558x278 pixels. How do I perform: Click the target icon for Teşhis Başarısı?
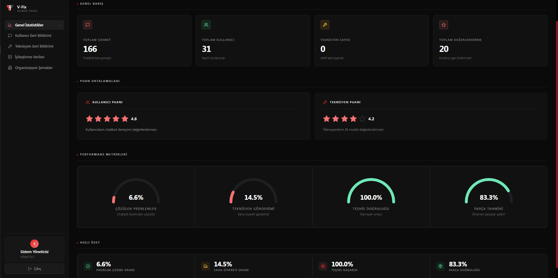[x=323, y=266]
